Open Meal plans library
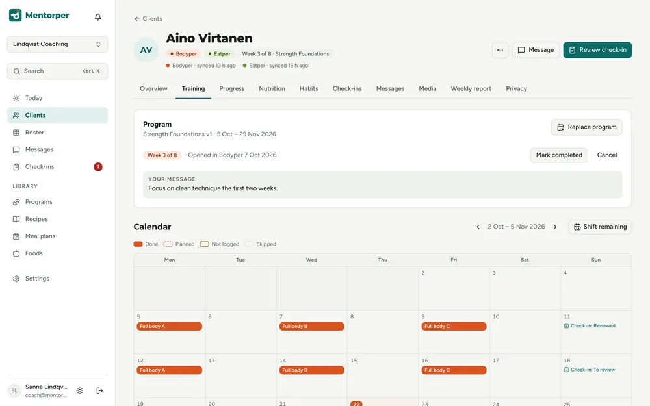650x406 pixels. tap(57, 236)
